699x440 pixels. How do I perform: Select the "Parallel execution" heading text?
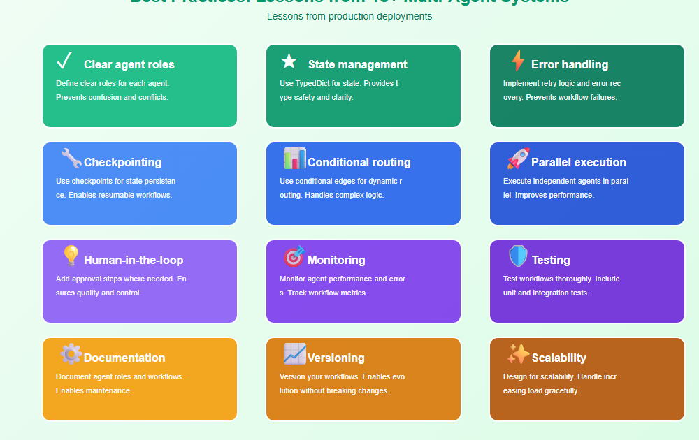tap(579, 162)
